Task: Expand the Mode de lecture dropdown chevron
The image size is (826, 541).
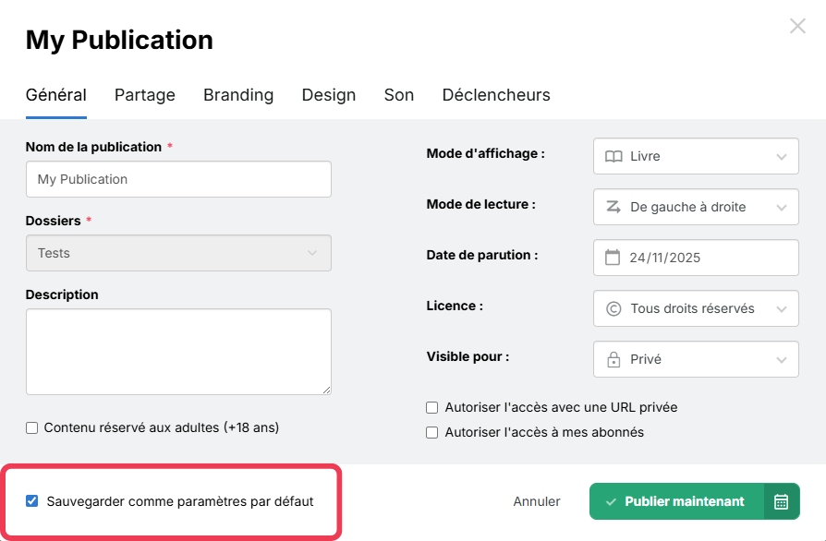Action: [x=782, y=208]
